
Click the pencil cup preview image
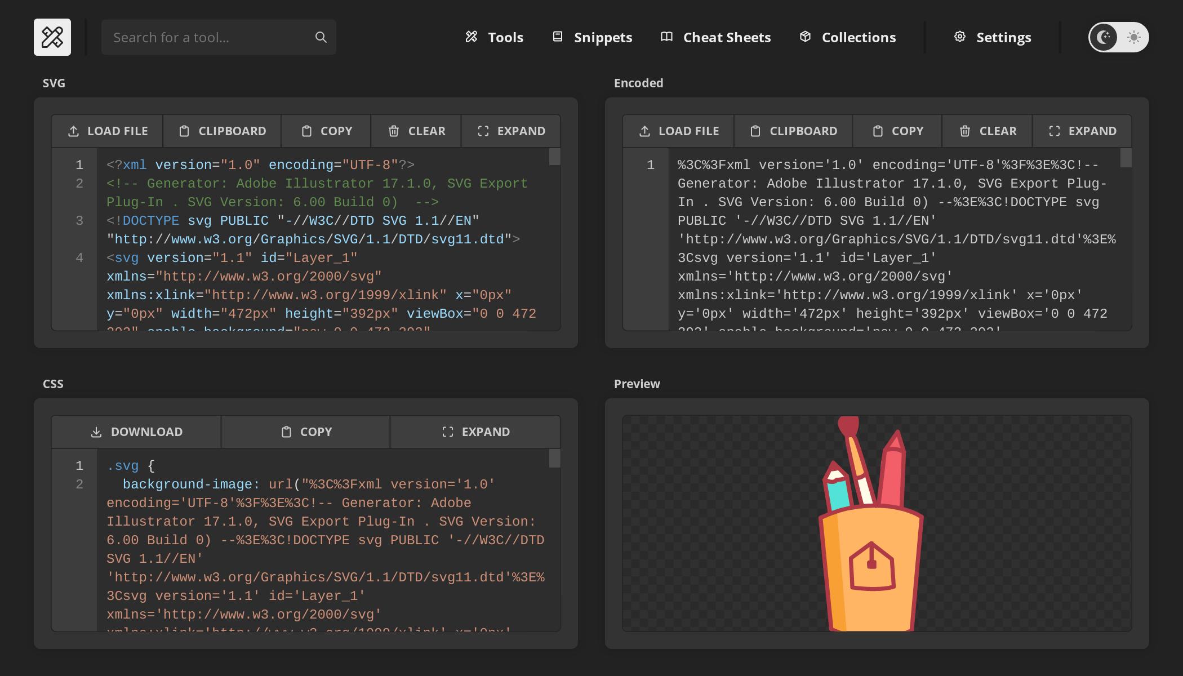coord(871,524)
